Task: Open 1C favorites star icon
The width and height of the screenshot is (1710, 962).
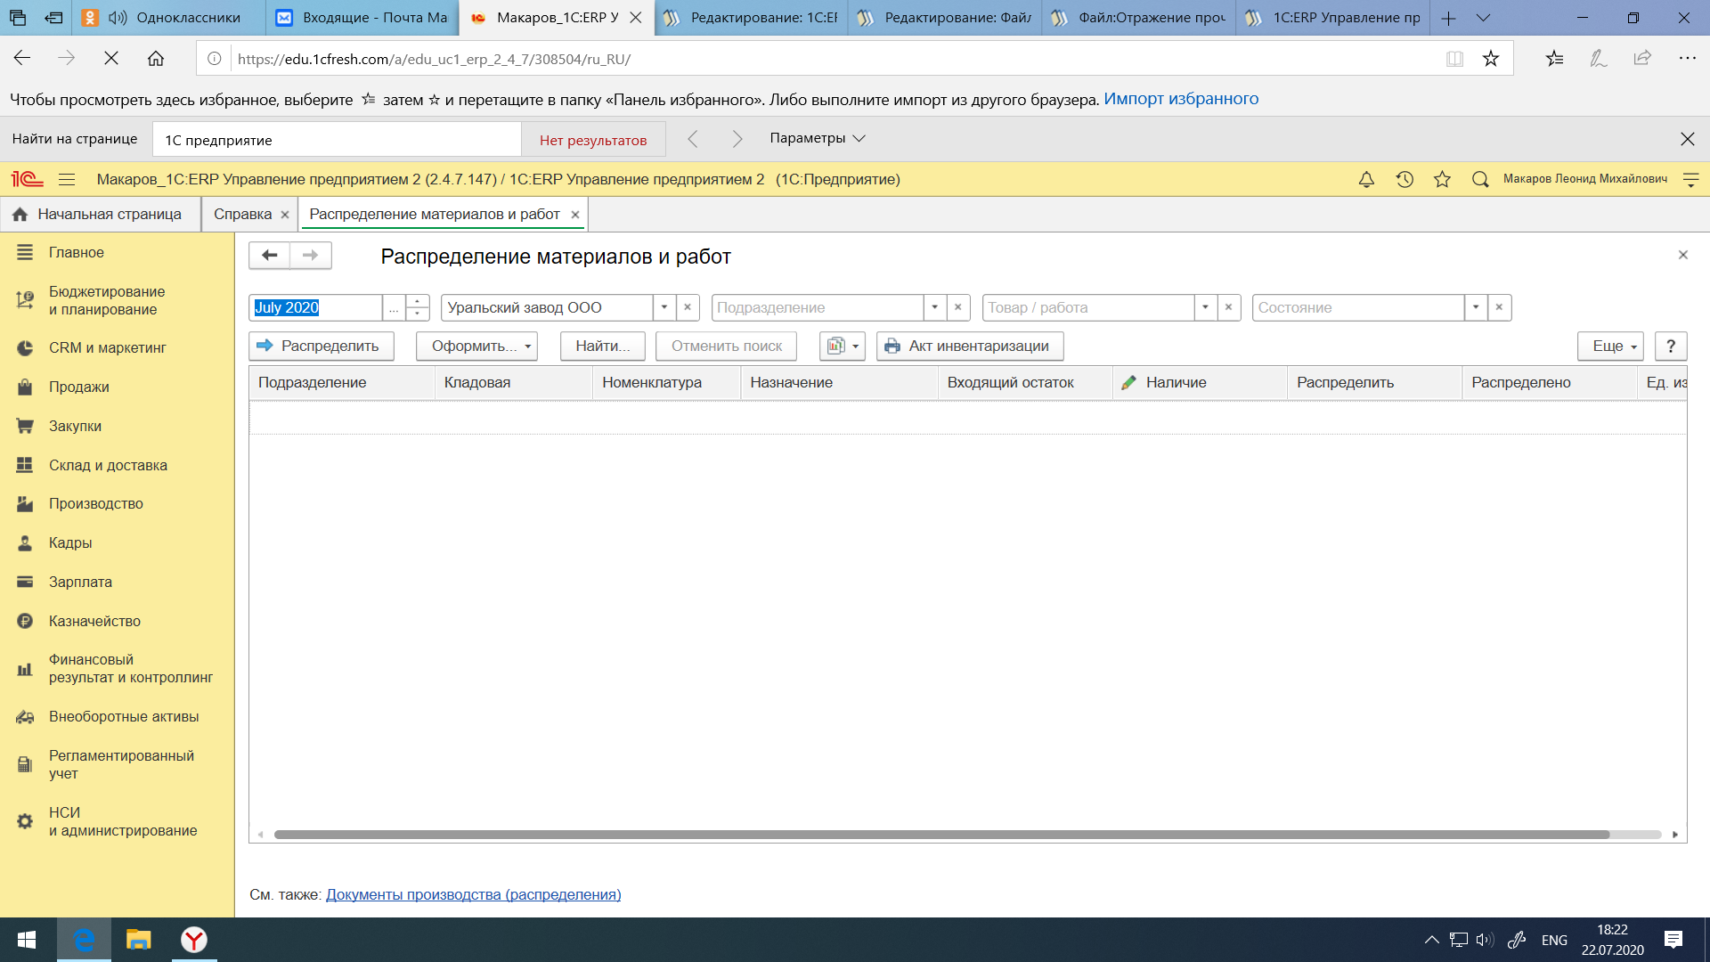Action: click(x=1442, y=179)
